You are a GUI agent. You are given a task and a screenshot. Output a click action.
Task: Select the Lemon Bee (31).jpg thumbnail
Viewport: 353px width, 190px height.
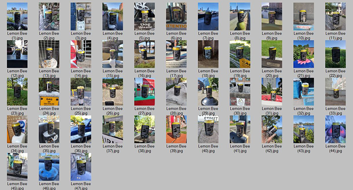pyautogui.click(x=272, y=92)
